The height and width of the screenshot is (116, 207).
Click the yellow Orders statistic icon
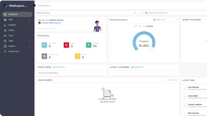click(x=78, y=56)
